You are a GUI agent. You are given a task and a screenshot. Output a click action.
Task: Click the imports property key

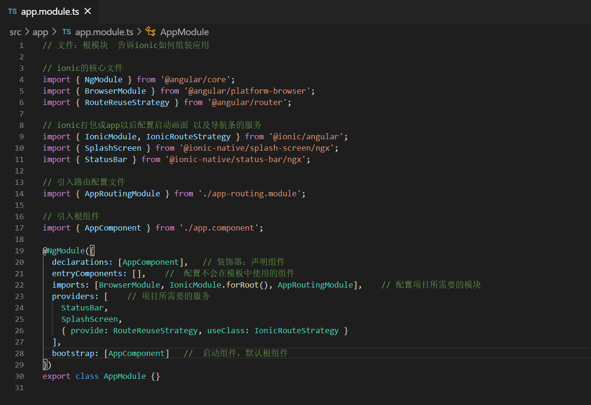click(68, 285)
